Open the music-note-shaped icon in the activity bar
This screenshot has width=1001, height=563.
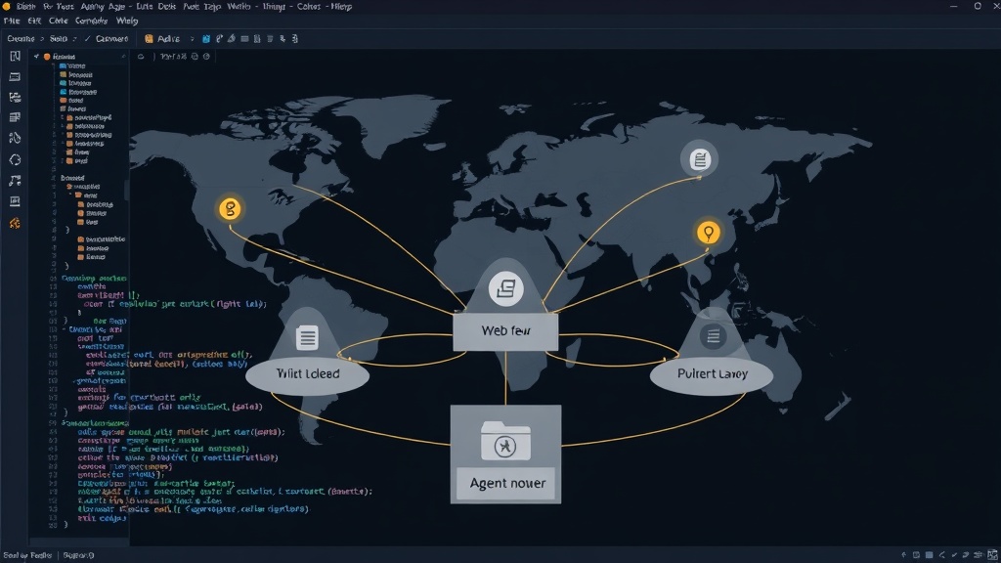pos(16,181)
